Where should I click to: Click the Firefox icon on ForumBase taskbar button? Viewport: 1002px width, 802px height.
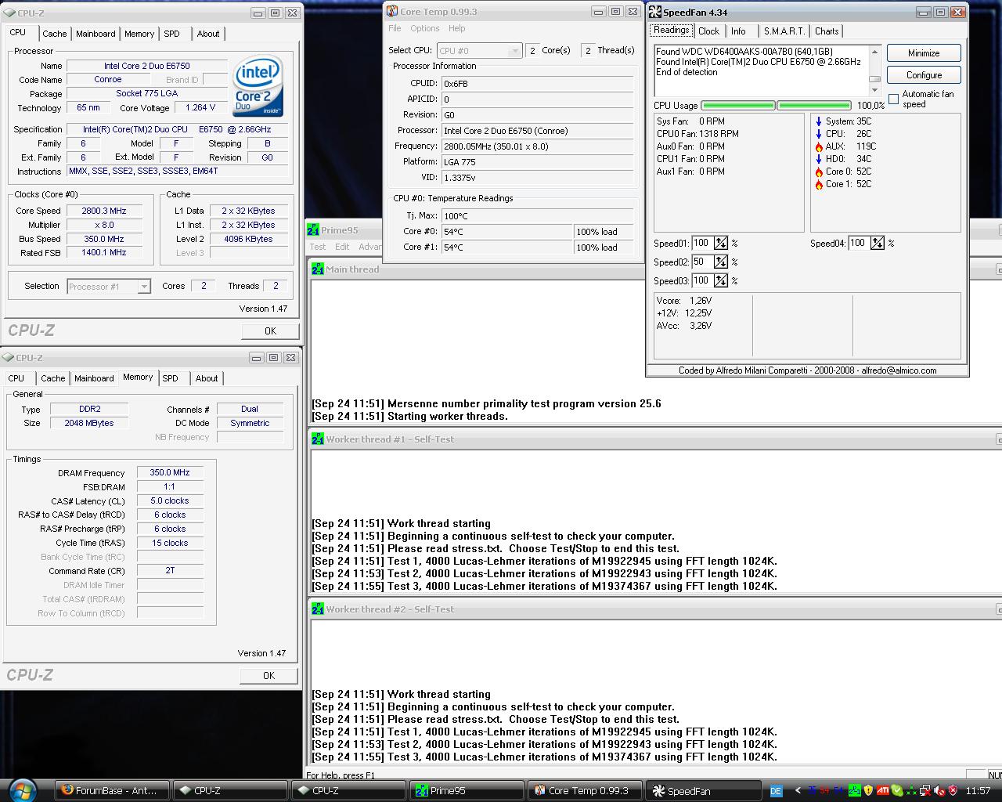[x=68, y=790]
